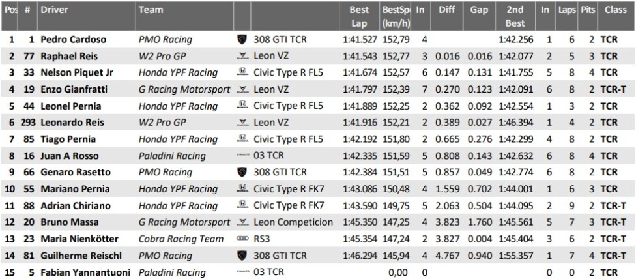Click brand logo in Fabian Yannantuoni row
Viewport: 636px width, 279px height.
pos(242,272)
